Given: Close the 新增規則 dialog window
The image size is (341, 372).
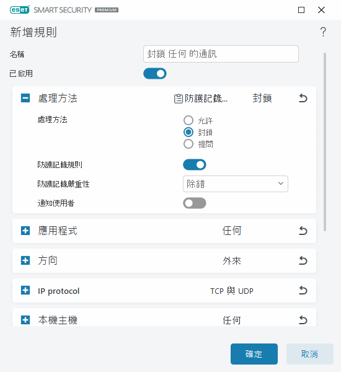Looking at the screenshot, I should (321, 10).
